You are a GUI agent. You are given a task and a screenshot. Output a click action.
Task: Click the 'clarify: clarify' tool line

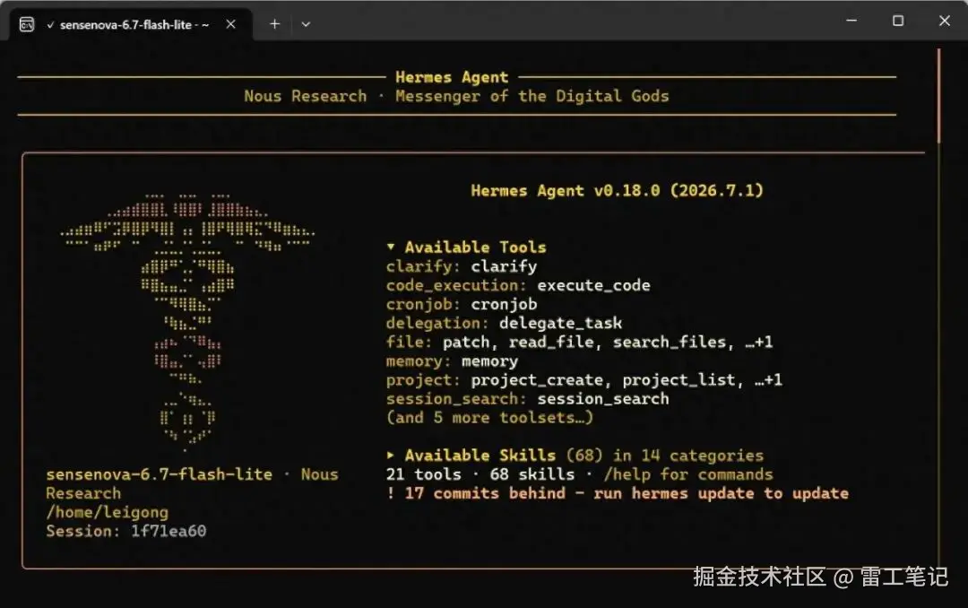pyautogui.click(x=462, y=266)
